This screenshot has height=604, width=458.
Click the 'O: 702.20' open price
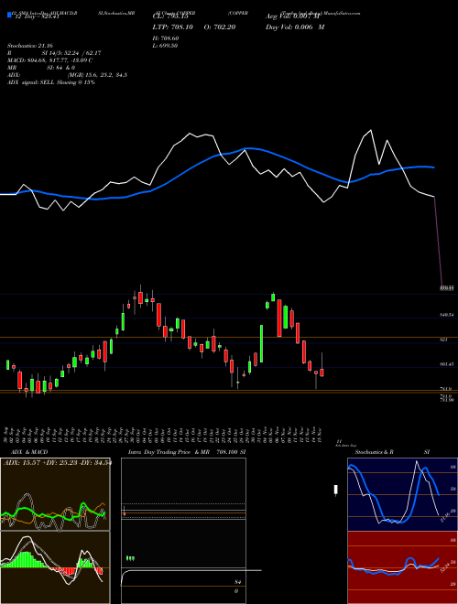[221, 27]
